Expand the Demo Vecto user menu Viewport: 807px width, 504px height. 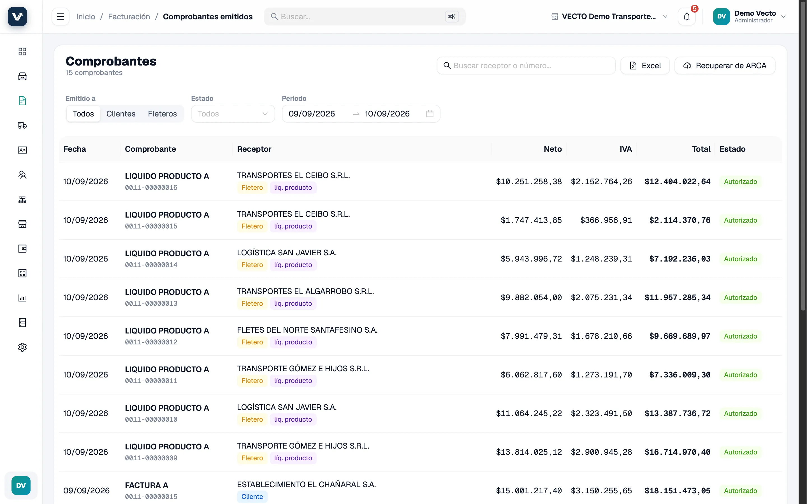pyautogui.click(x=750, y=16)
